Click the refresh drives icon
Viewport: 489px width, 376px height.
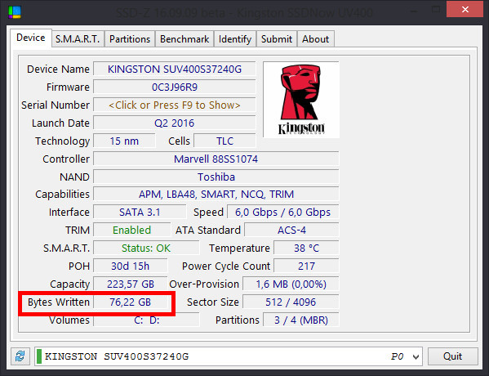click(x=20, y=356)
